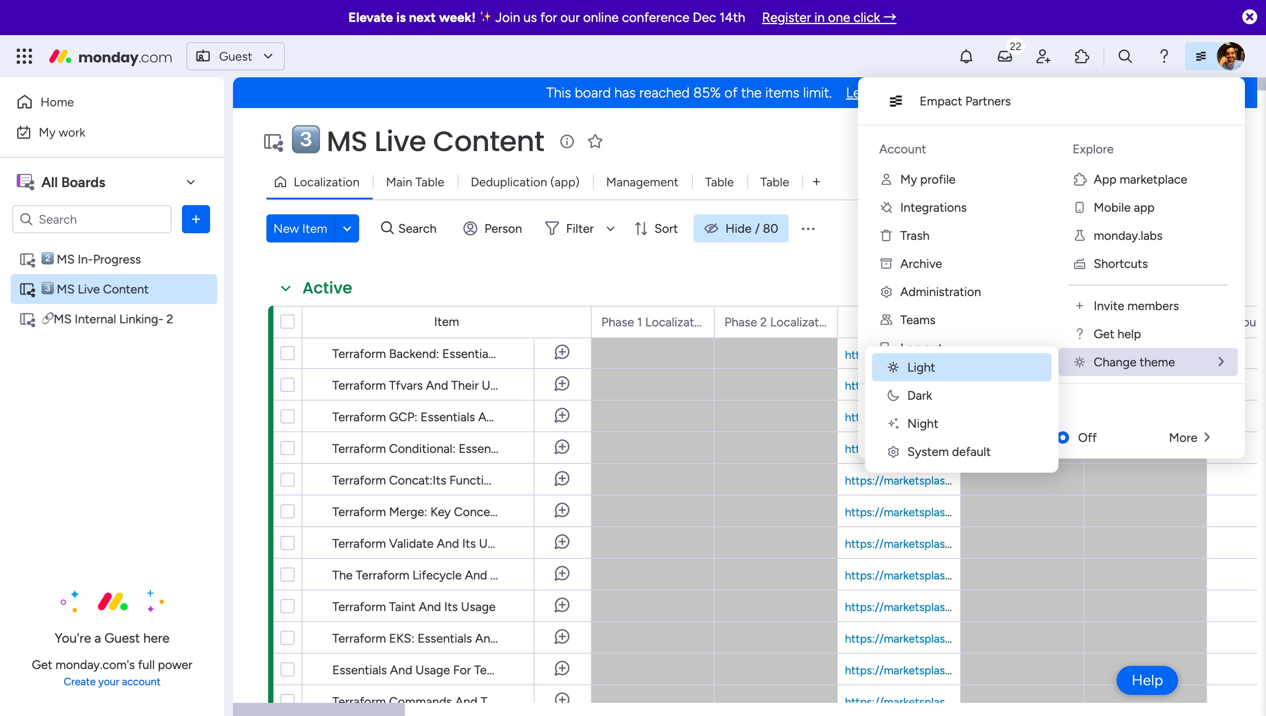The width and height of the screenshot is (1266, 716).
Task: Add board to favorites star icon
Action: [595, 141]
